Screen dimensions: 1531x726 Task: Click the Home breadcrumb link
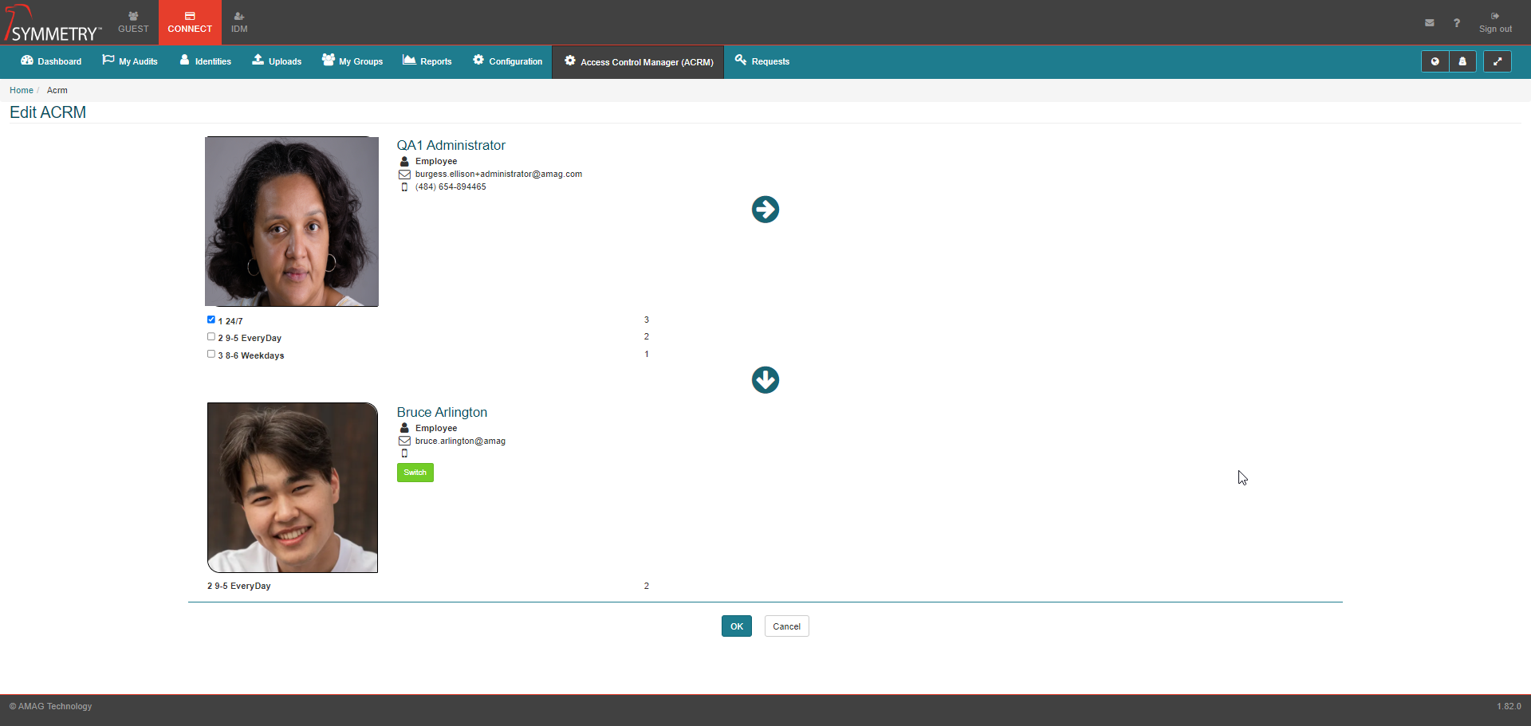tap(22, 90)
